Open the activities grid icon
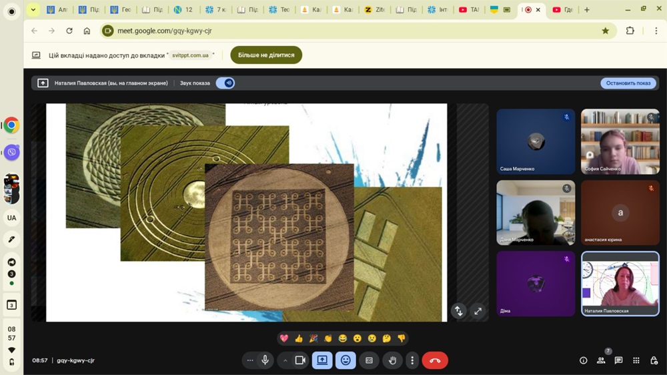 coord(636,360)
